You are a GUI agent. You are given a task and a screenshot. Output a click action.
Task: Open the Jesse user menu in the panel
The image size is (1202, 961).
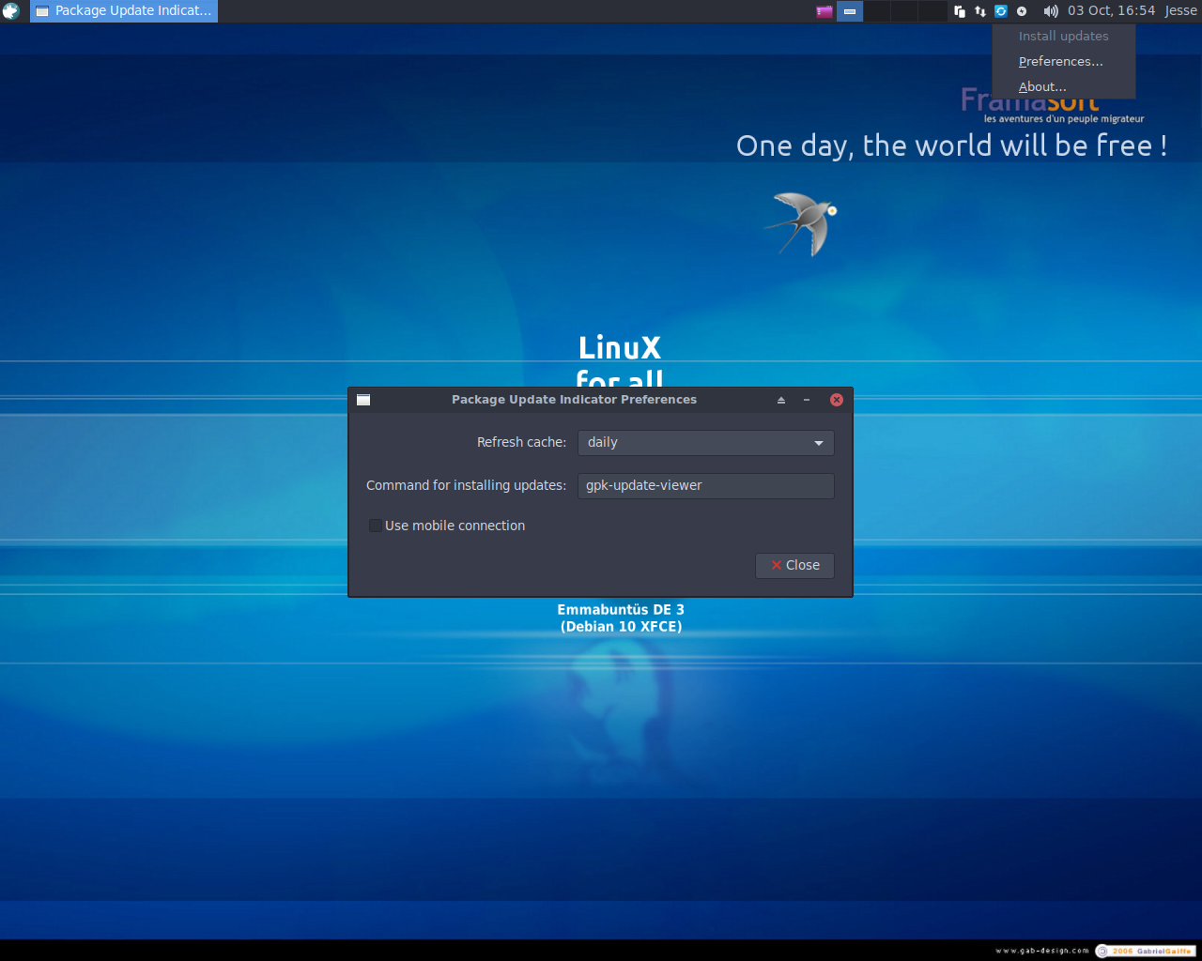tap(1180, 11)
